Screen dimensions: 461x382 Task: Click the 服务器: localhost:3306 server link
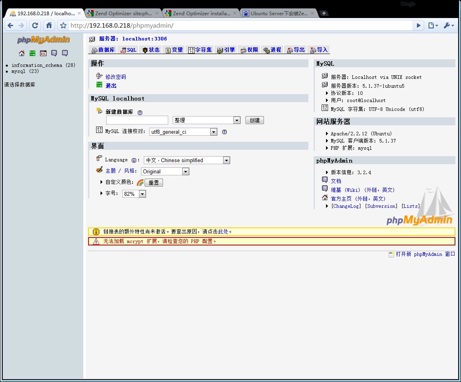pos(133,39)
